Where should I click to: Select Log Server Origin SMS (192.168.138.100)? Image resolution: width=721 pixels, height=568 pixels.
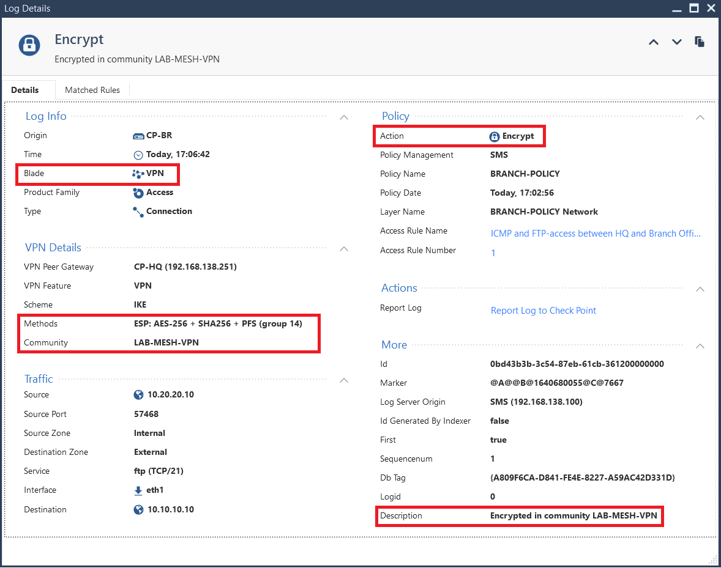tap(536, 402)
